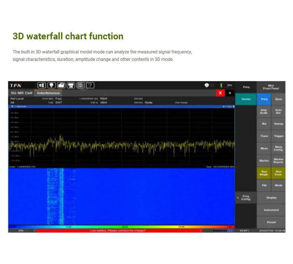Open the Amp. Scale menu
The height and width of the screenshot is (264, 293).
pos(264,111)
